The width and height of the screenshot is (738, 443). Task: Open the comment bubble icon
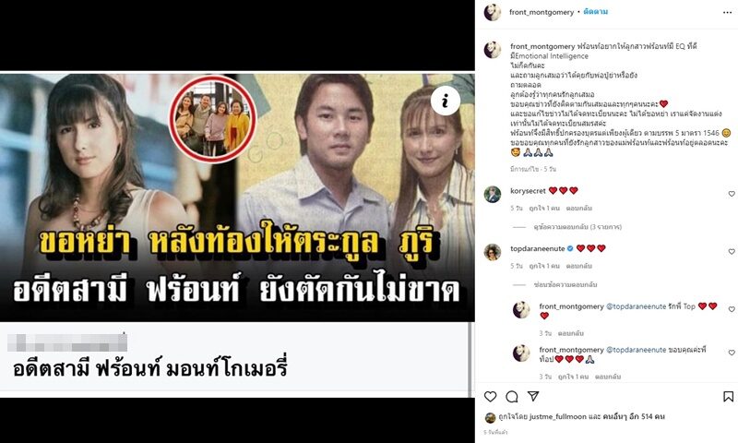[512, 397]
